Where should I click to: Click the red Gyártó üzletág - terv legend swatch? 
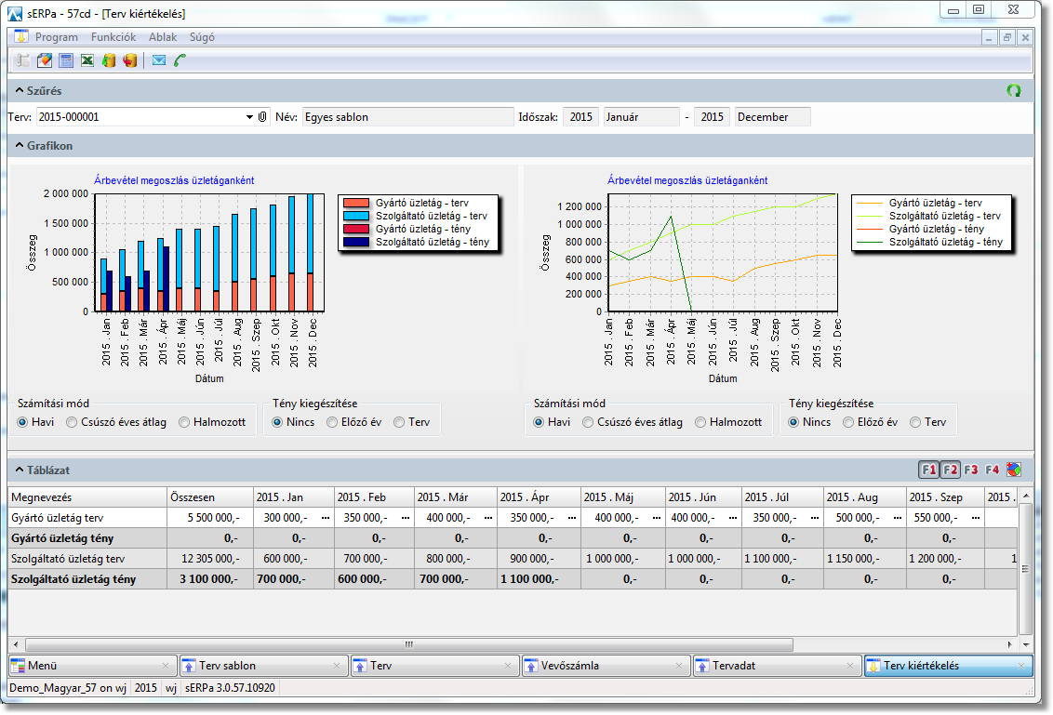(x=357, y=203)
